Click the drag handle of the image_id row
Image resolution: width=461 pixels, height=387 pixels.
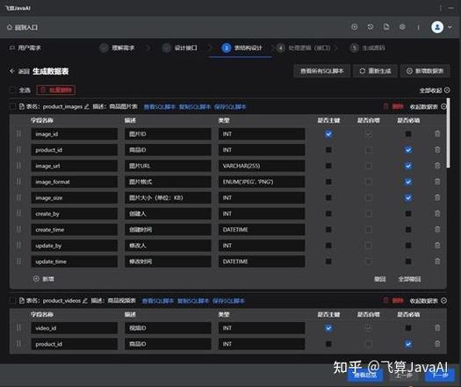[x=18, y=134]
